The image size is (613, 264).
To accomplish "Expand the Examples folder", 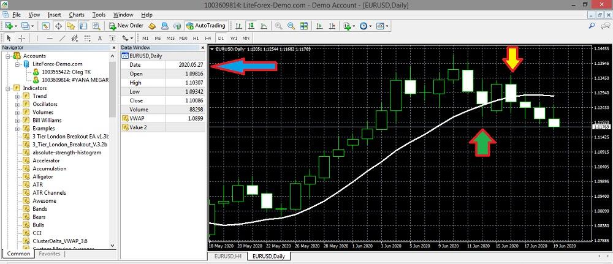I will pos(17,129).
